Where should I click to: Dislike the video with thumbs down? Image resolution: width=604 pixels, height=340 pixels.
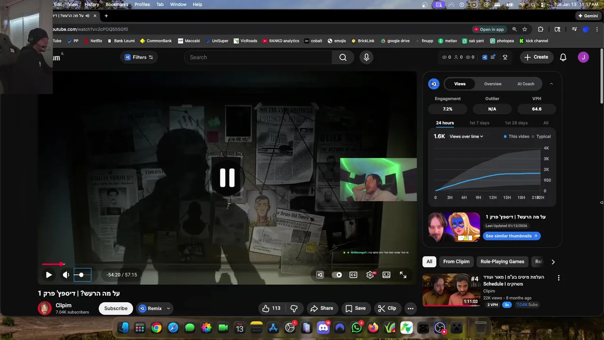point(294,308)
